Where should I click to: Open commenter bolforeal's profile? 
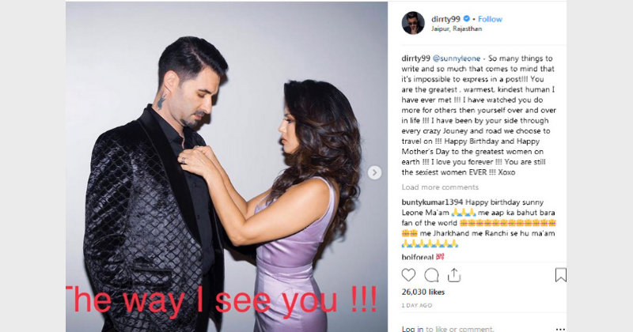[x=418, y=257]
